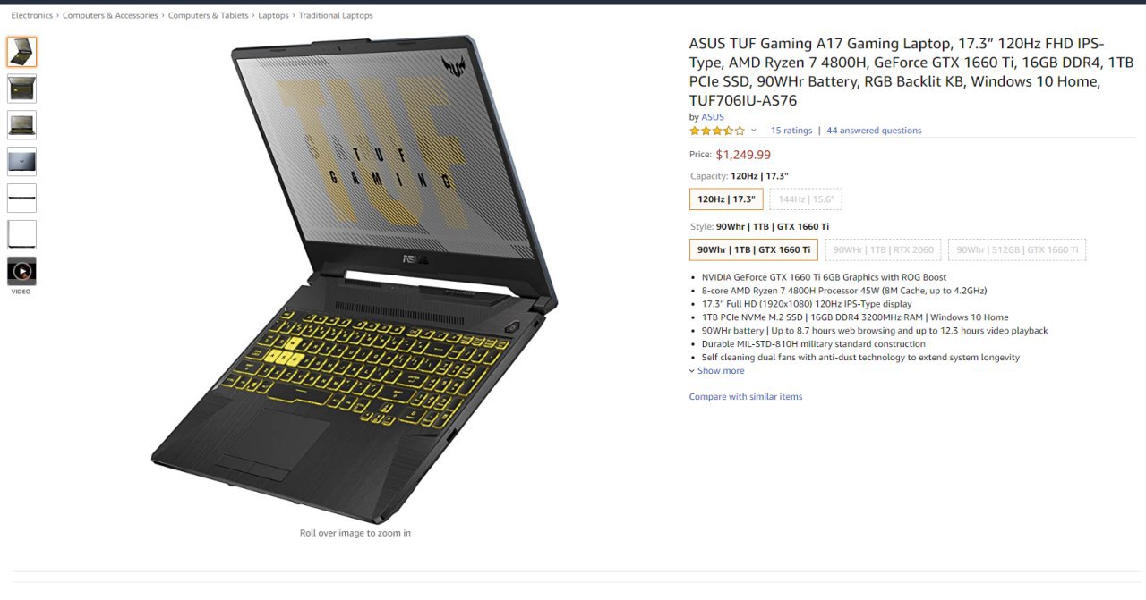Screen dimensions: 1146x600
Task: Open the closed-lid laptop thumbnail
Action: click(21, 162)
